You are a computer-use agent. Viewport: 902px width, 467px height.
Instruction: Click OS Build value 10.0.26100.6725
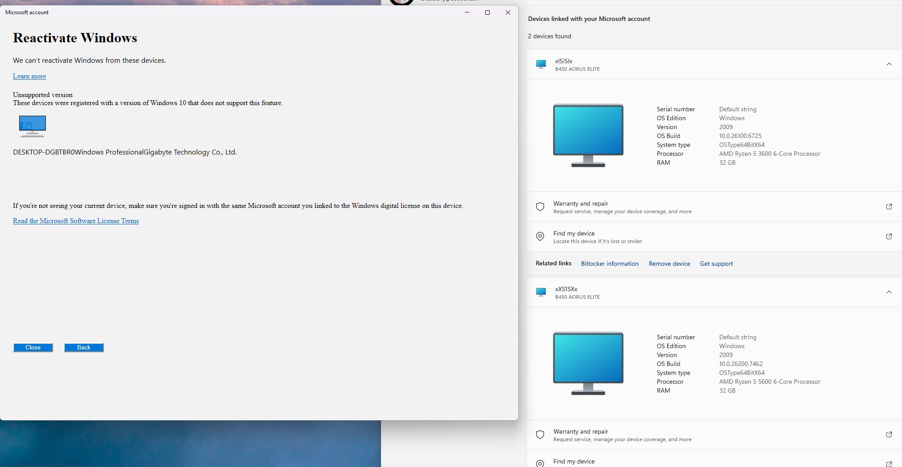pyautogui.click(x=740, y=136)
